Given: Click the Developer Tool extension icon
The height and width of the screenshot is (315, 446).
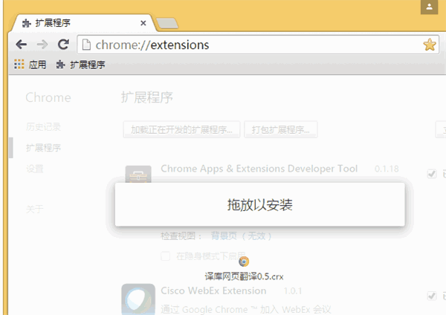Looking at the screenshot, I should [x=138, y=174].
